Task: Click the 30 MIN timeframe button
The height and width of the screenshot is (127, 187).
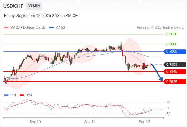Action: [34, 6]
